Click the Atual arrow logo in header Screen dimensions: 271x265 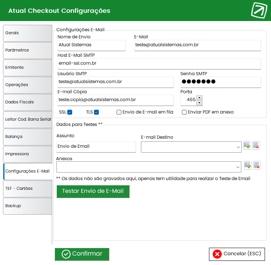coord(259,11)
